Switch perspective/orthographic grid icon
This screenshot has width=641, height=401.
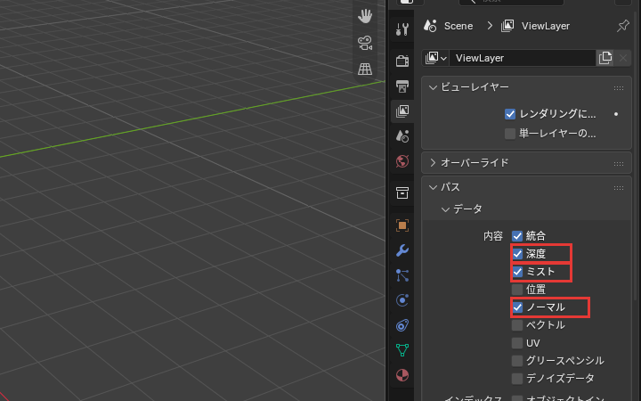tap(365, 69)
